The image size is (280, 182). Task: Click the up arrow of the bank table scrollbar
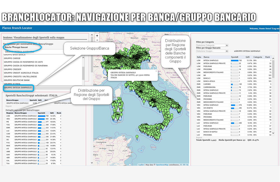click(x=273, y=58)
